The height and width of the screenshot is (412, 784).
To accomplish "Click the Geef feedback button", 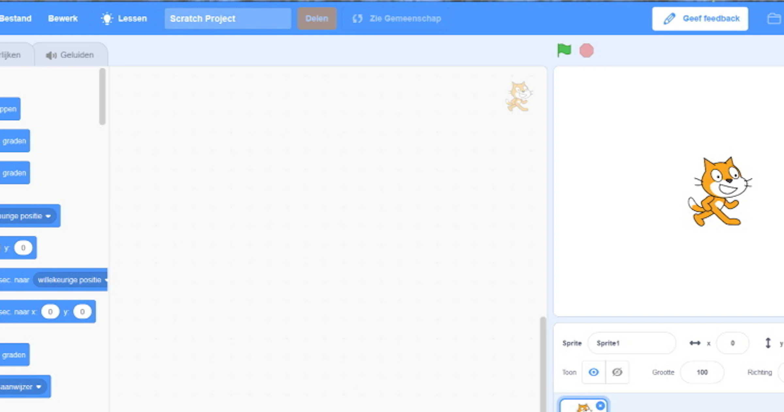I will pyautogui.click(x=700, y=19).
